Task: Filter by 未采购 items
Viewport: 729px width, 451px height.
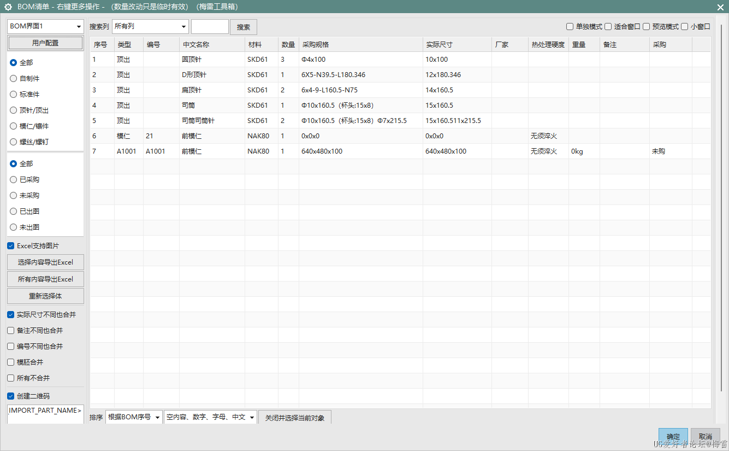Action: tap(25, 196)
